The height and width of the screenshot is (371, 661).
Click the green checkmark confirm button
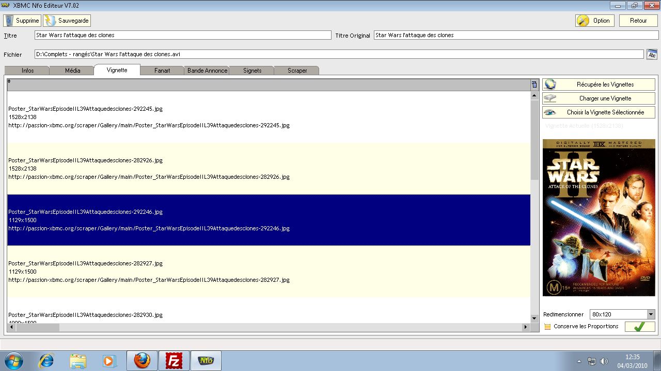coord(640,327)
